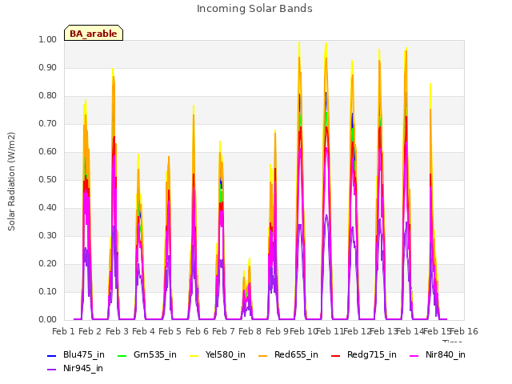Screen dimensions: 512x384
Task: Click the Grn535_in legend color marker
Action: (122, 355)
